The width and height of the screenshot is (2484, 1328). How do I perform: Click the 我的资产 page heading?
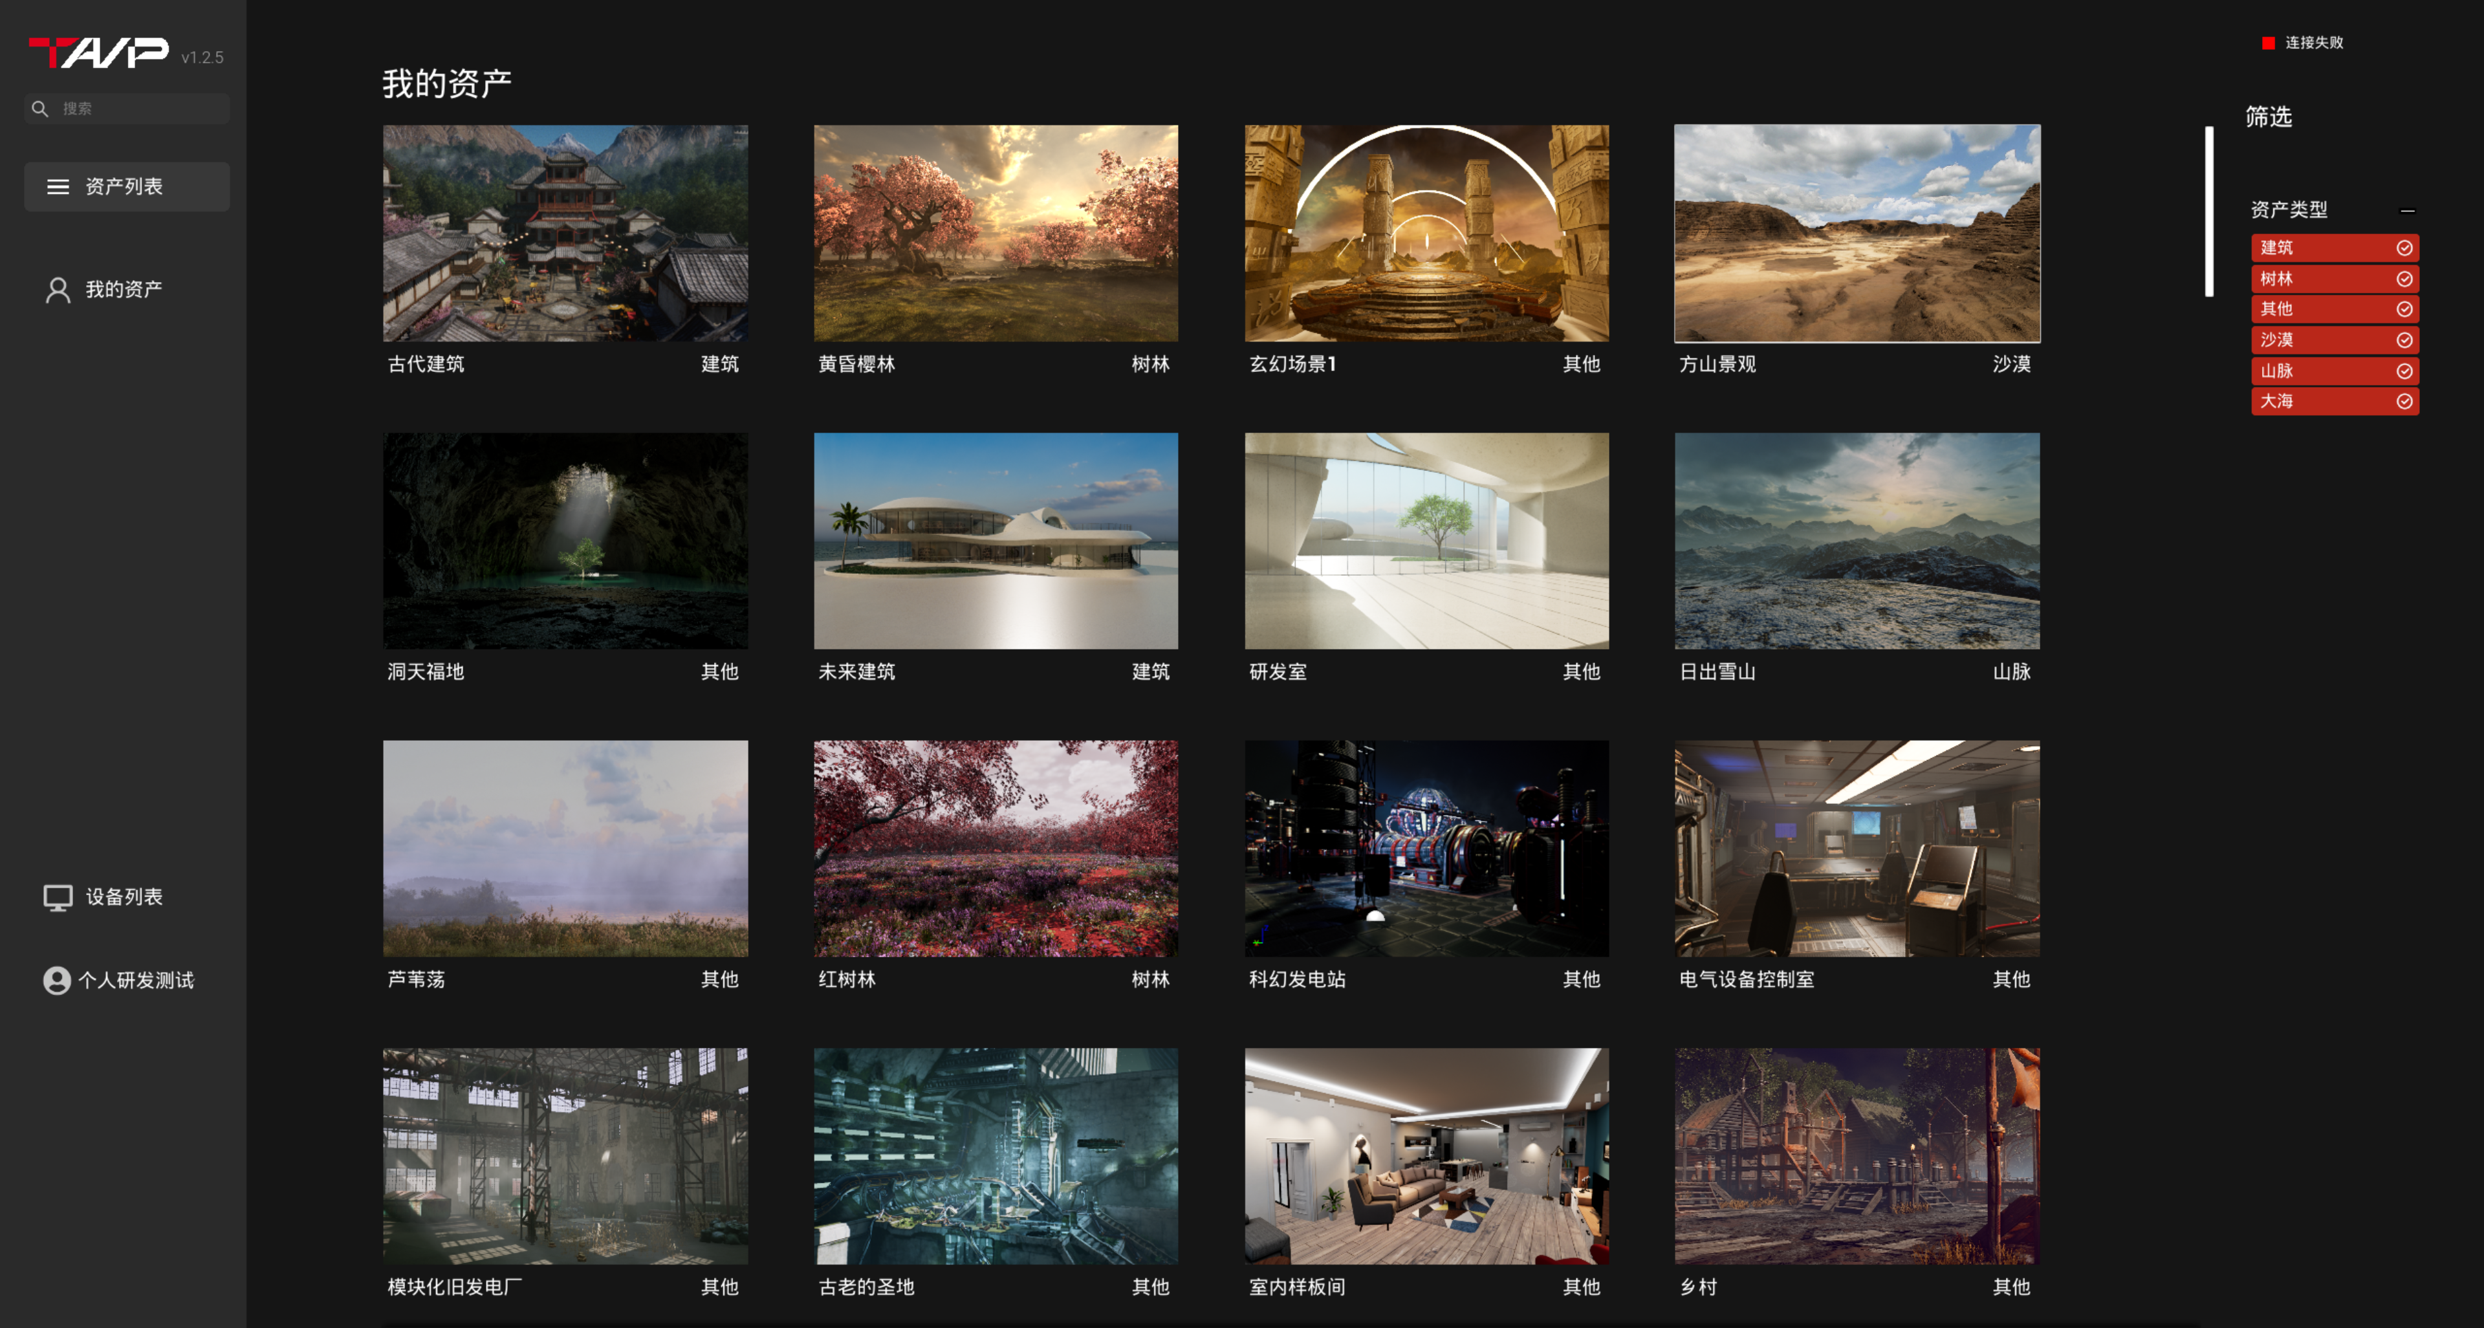448,84
